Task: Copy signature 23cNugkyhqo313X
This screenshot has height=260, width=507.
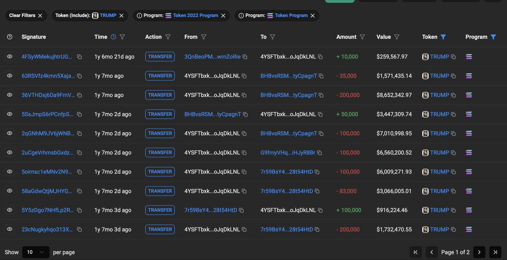Action: pos(79,229)
